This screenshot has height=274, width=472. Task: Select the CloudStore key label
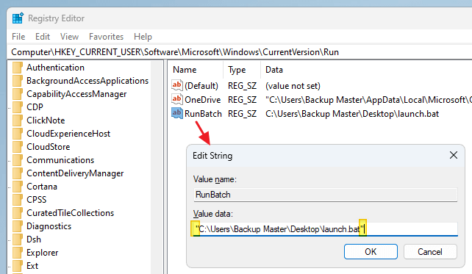(49, 147)
